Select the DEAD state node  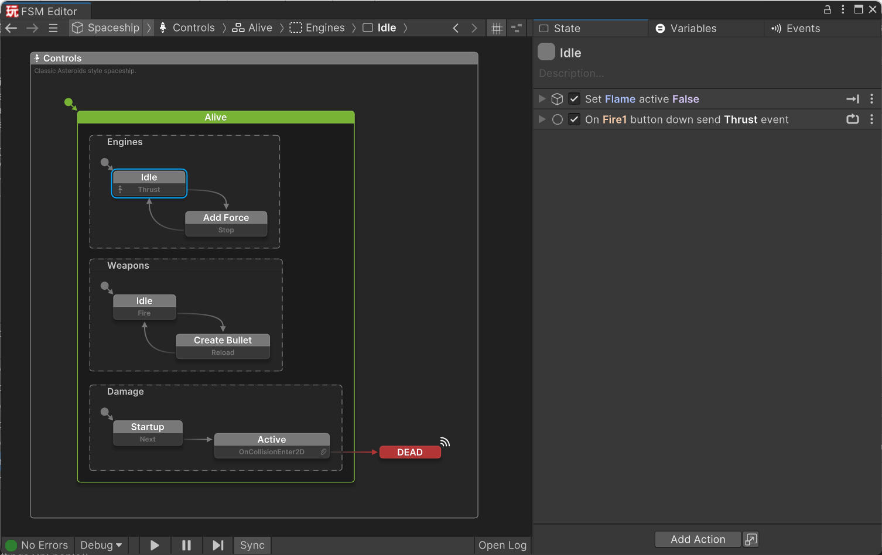[x=410, y=452]
